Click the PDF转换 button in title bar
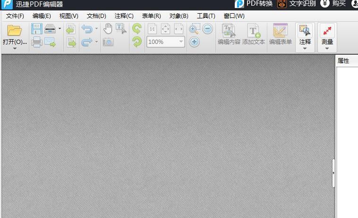The height and width of the screenshot is (218, 358). [254, 4]
